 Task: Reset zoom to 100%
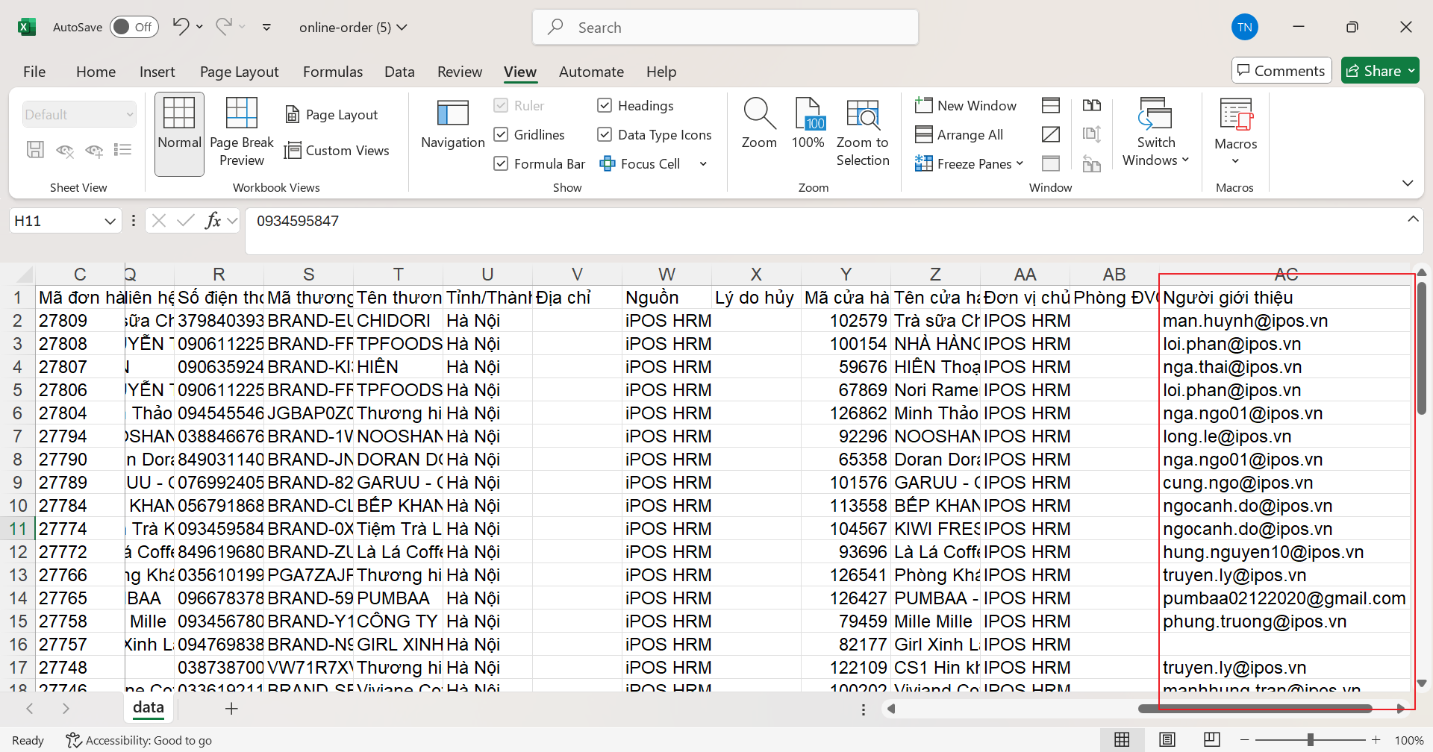[x=808, y=124]
